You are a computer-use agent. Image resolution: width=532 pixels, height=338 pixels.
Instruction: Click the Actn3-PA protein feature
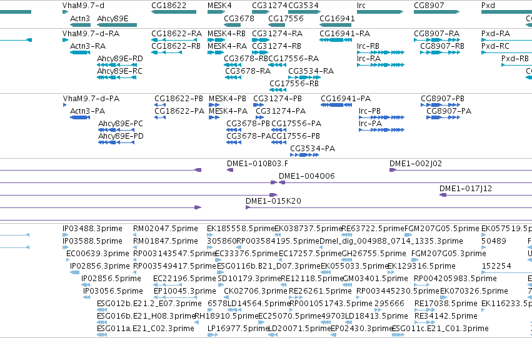point(80,117)
